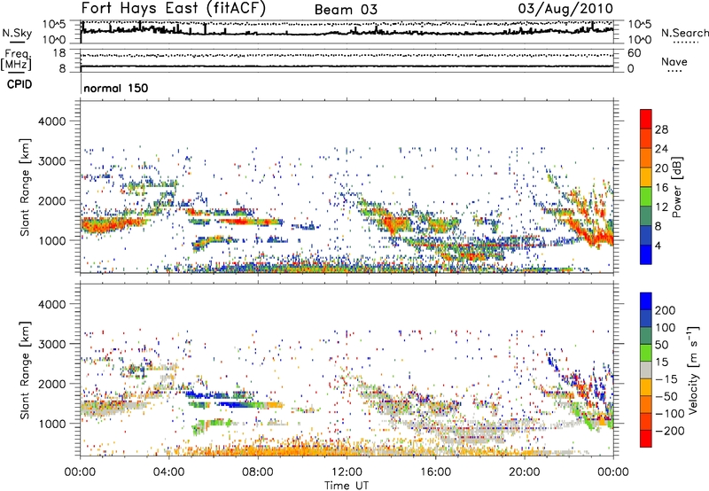Click the 'Nave' legend label
The width and height of the screenshot is (709, 491).
[674, 61]
